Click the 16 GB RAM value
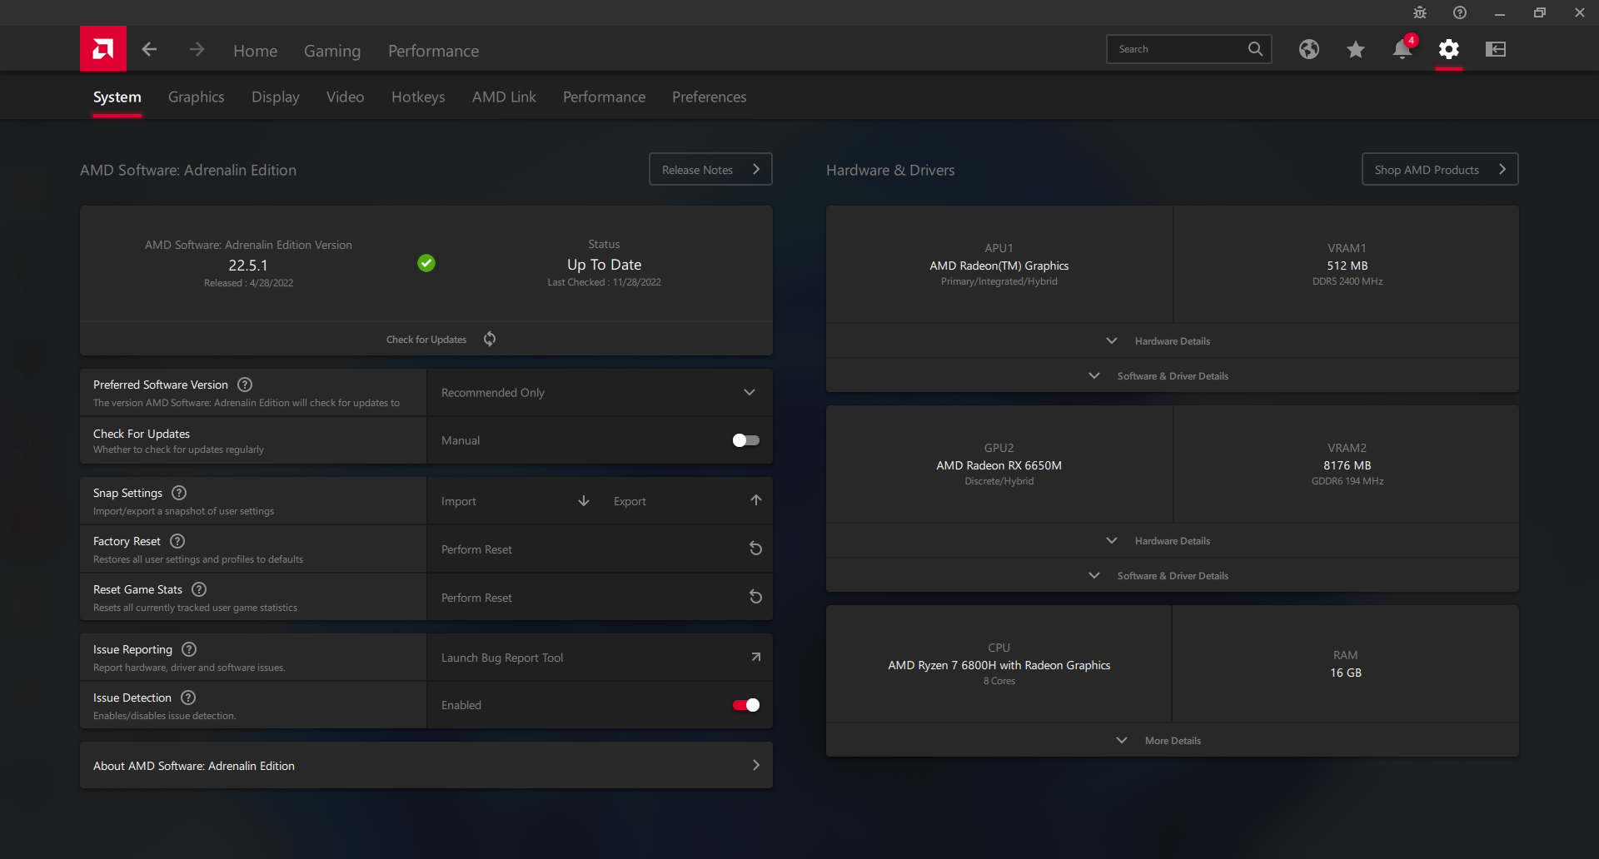Image resolution: width=1599 pixels, height=859 pixels. (1346, 673)
